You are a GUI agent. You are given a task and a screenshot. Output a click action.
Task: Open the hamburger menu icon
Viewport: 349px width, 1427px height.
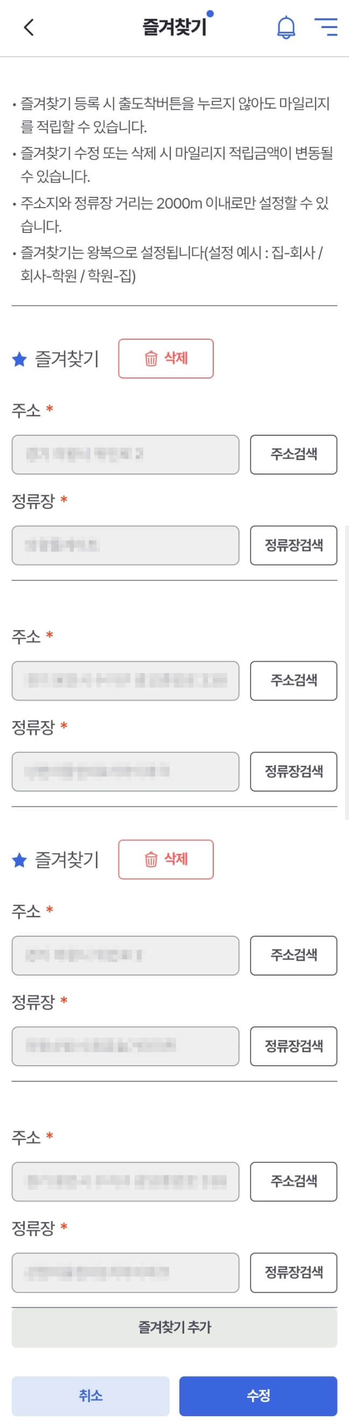[x=326, y=27]
